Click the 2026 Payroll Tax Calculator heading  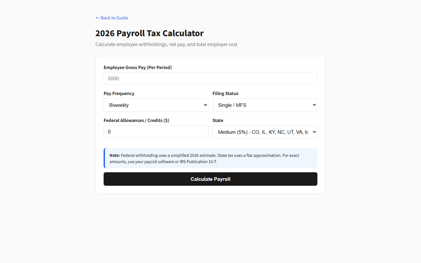coord(149,33)
